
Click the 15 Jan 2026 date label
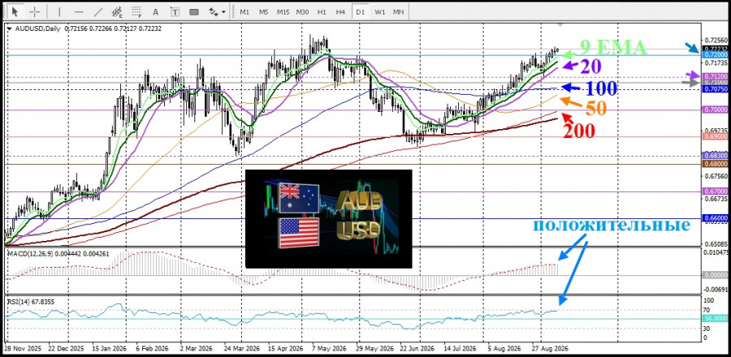pos(110,349)
